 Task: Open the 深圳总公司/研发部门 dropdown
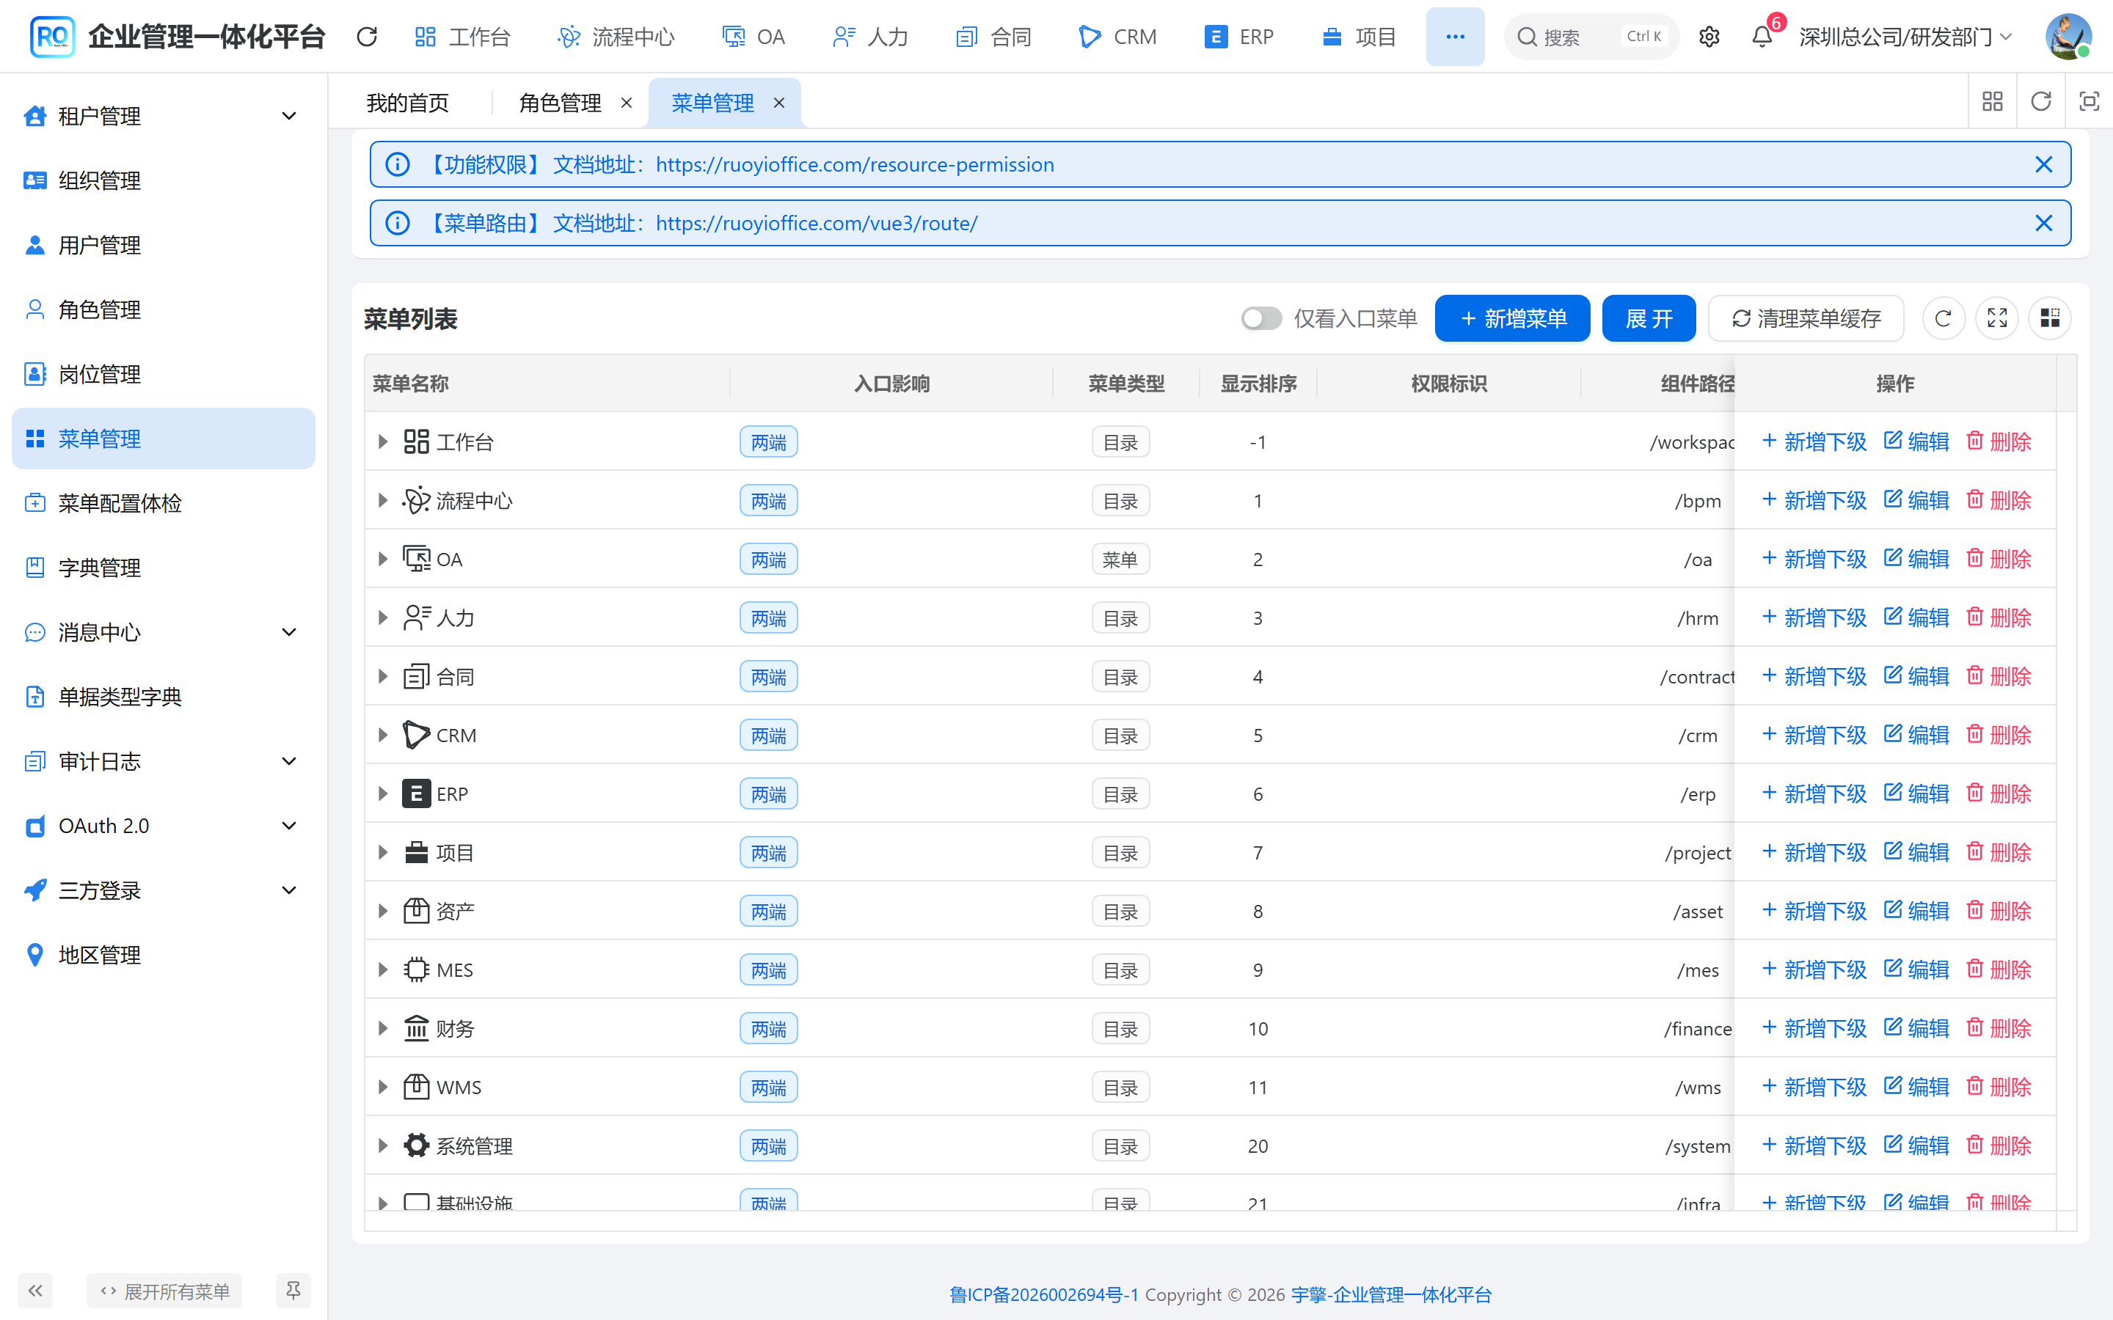coord(1905,37)
